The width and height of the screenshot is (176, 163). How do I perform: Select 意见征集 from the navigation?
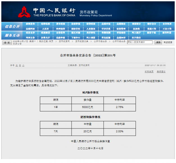[106, 38]
